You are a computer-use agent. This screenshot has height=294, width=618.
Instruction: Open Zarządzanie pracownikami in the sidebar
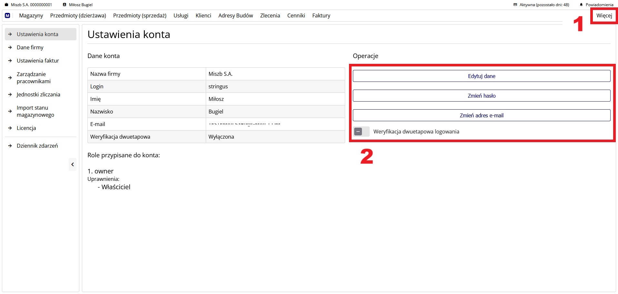34,78
